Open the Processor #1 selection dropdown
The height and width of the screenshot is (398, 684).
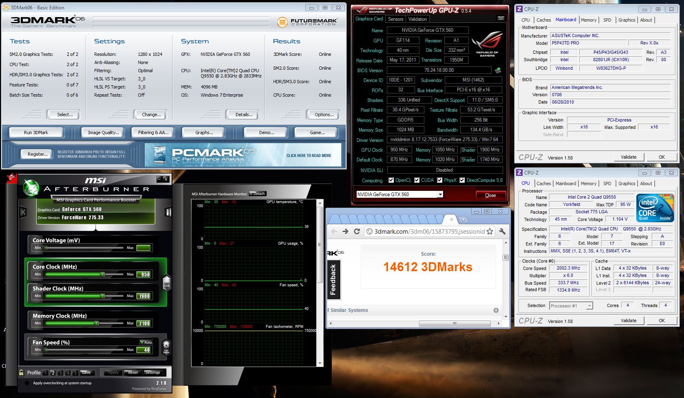coord(589,306)
